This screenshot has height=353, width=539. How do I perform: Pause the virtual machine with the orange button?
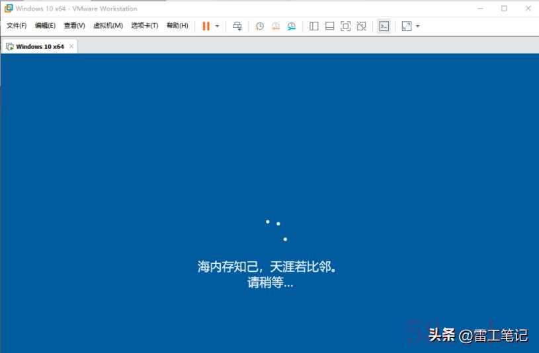click(x=206, y=26)
